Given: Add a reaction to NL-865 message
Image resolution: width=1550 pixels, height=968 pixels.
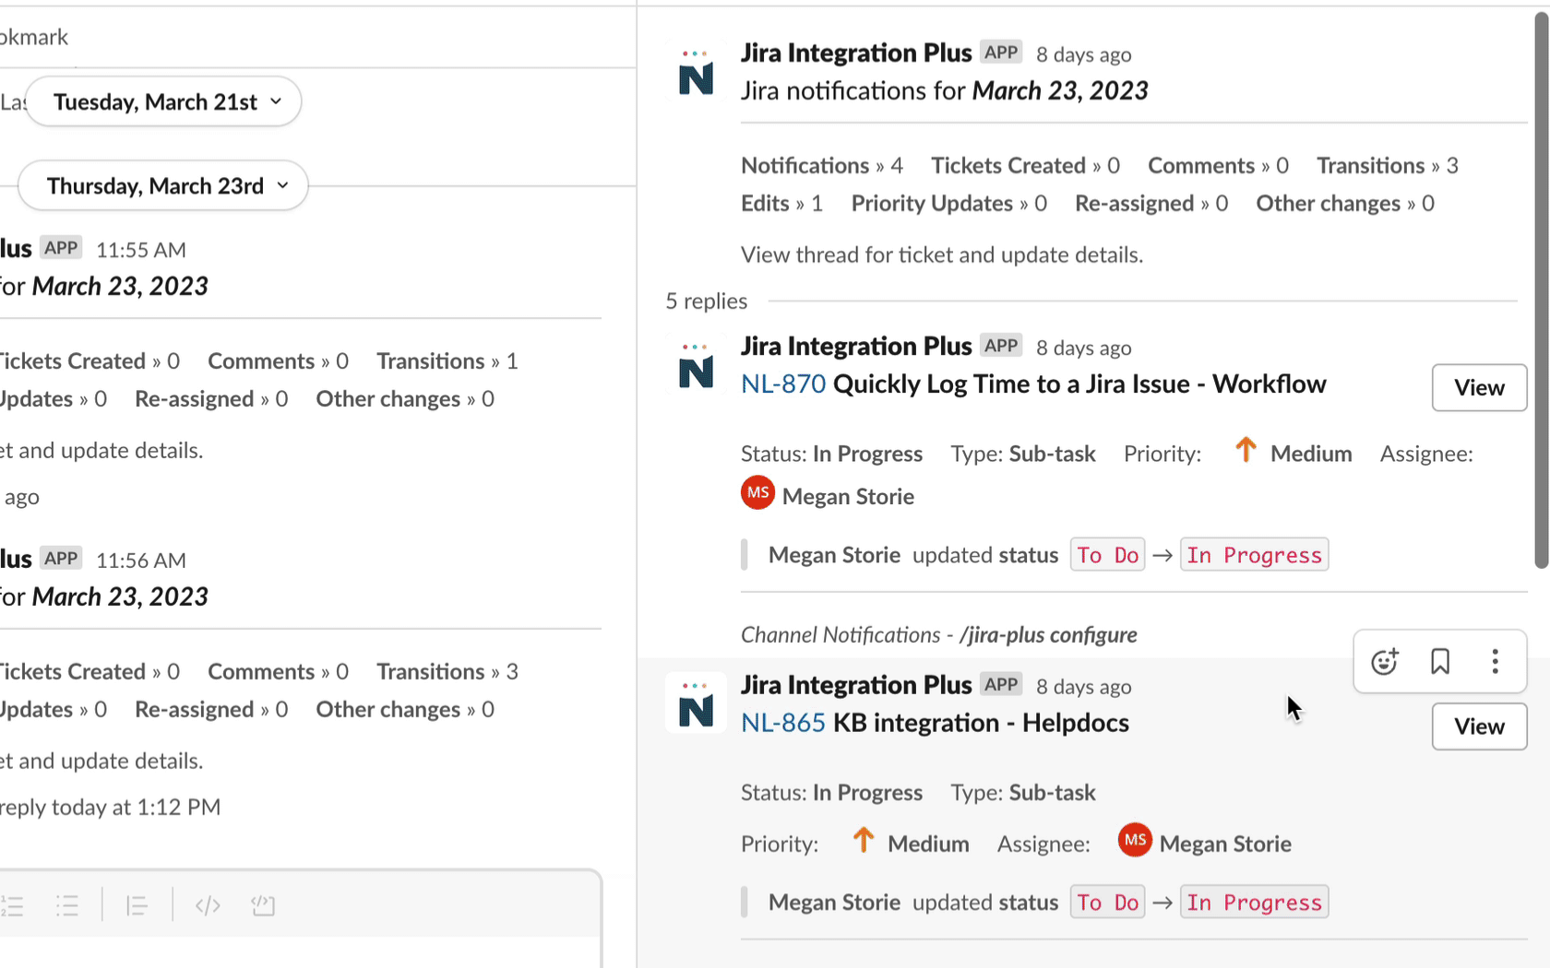Looking at the screenshot, I should coord(1384,662).
